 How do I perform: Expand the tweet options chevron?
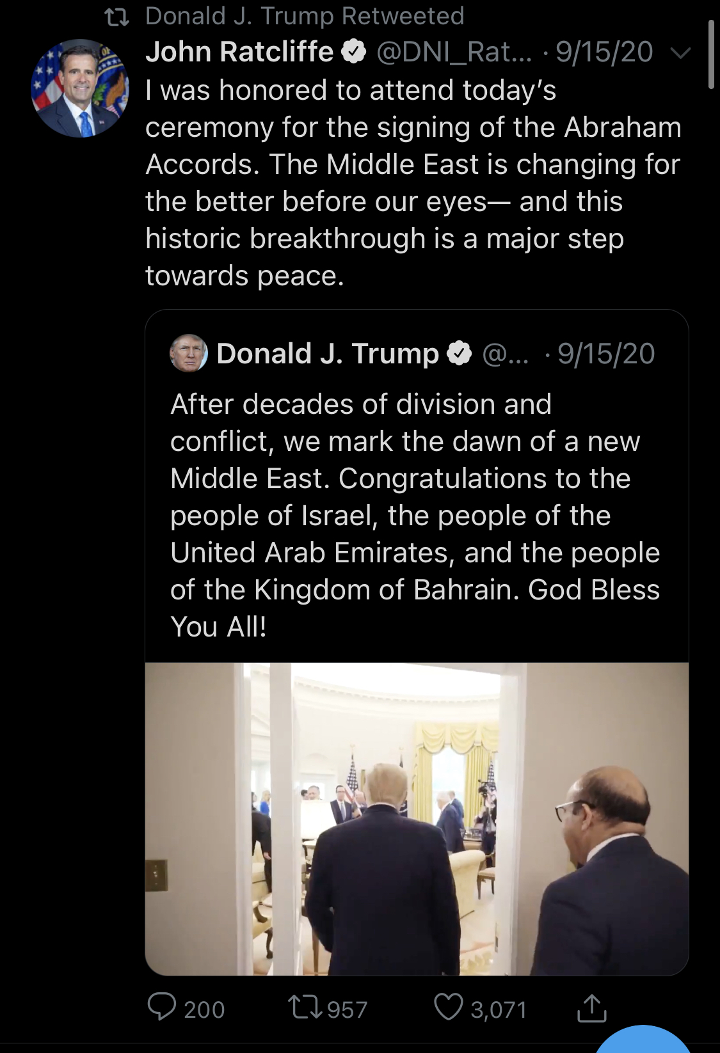tap(682, 53)
